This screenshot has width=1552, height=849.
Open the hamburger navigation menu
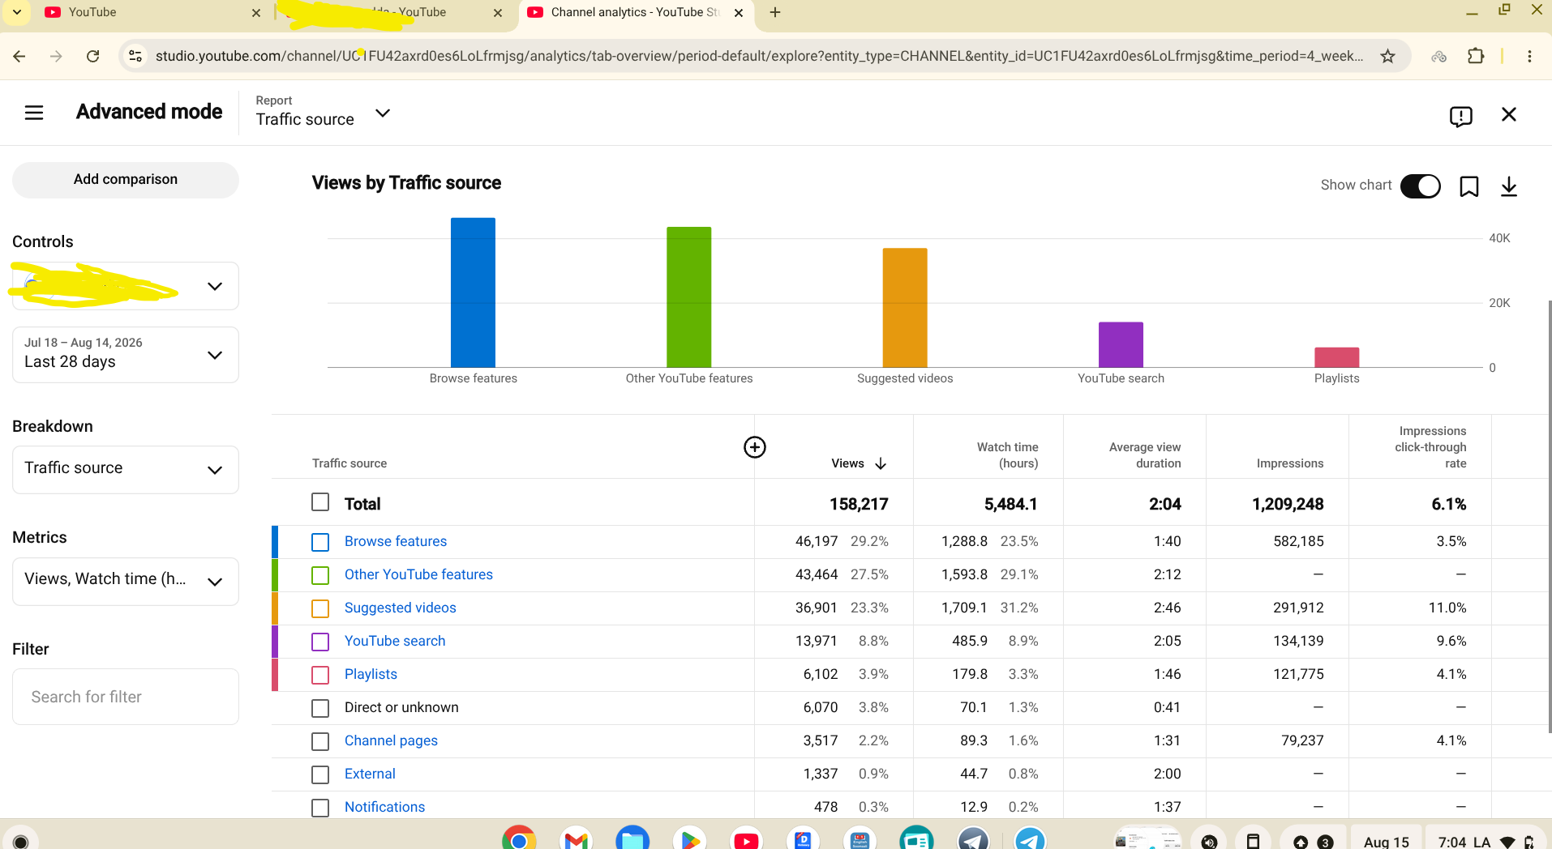tap(34, 113)
